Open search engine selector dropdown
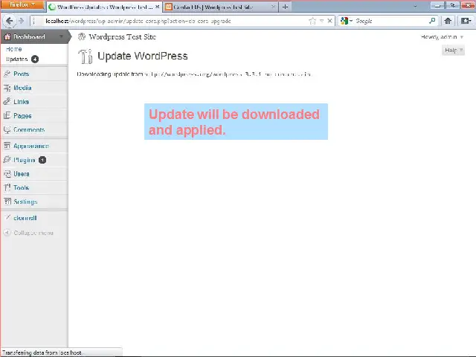This screenshot has width=476, height=357. [347, 21]
